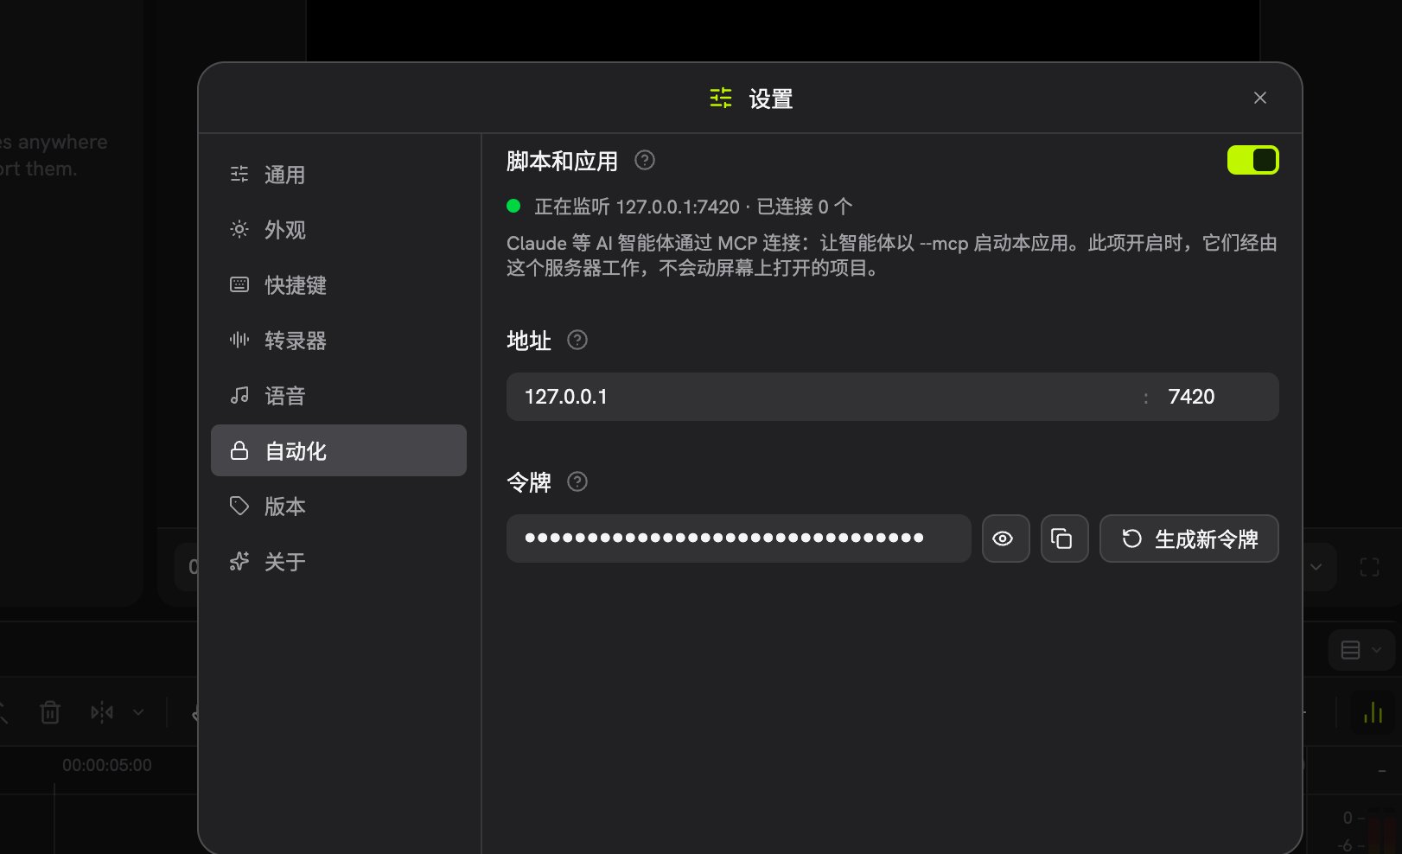Click the split/mirror icon in timeline toolbar
1402x854 pixels.
pyautogui.click(x=102, y=712)
